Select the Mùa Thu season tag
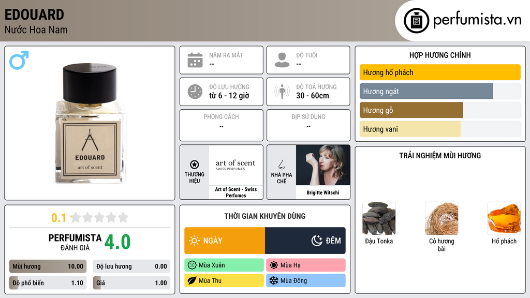Image resolution: width=530 pixels, height=298 pixels. (x=224, y=280)
